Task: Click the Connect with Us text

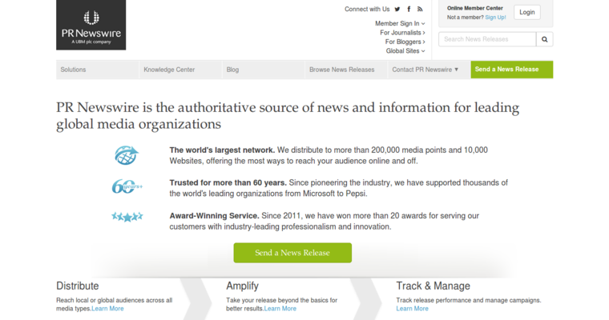Action: tap(367, 10)
